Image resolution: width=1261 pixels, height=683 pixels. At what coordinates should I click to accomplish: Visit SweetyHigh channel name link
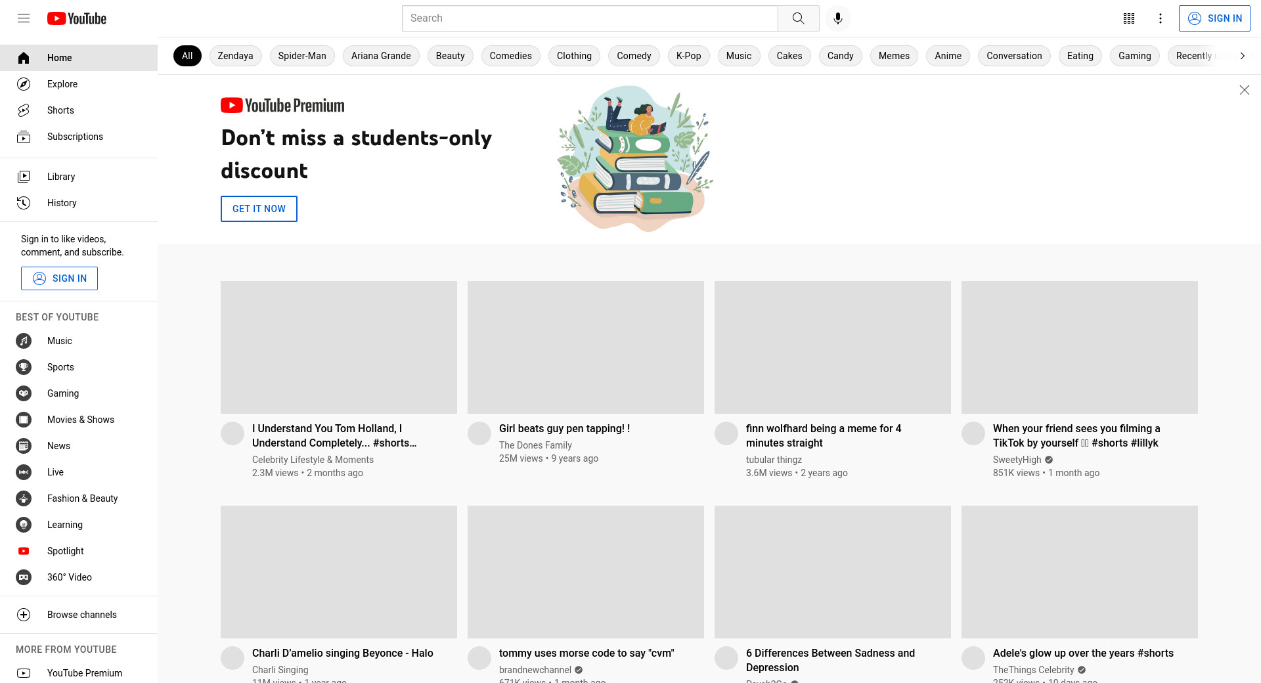point(1017,460)
